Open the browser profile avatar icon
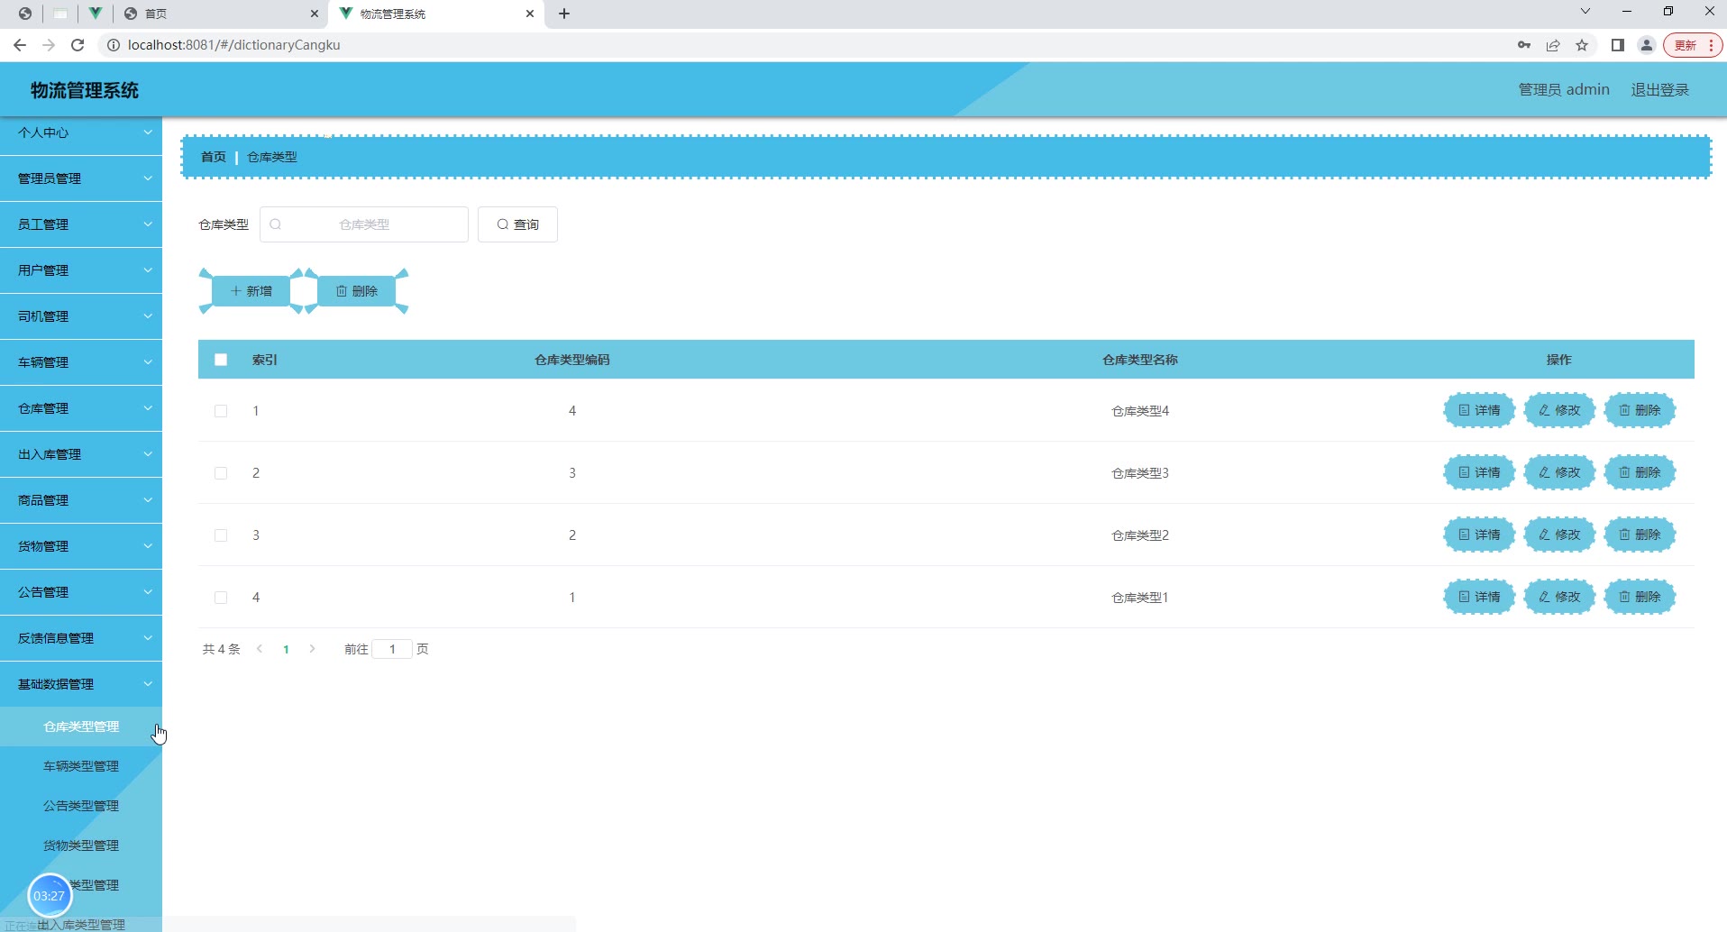Screen dimensions: 1727x932 click(x=1647, y=45)
